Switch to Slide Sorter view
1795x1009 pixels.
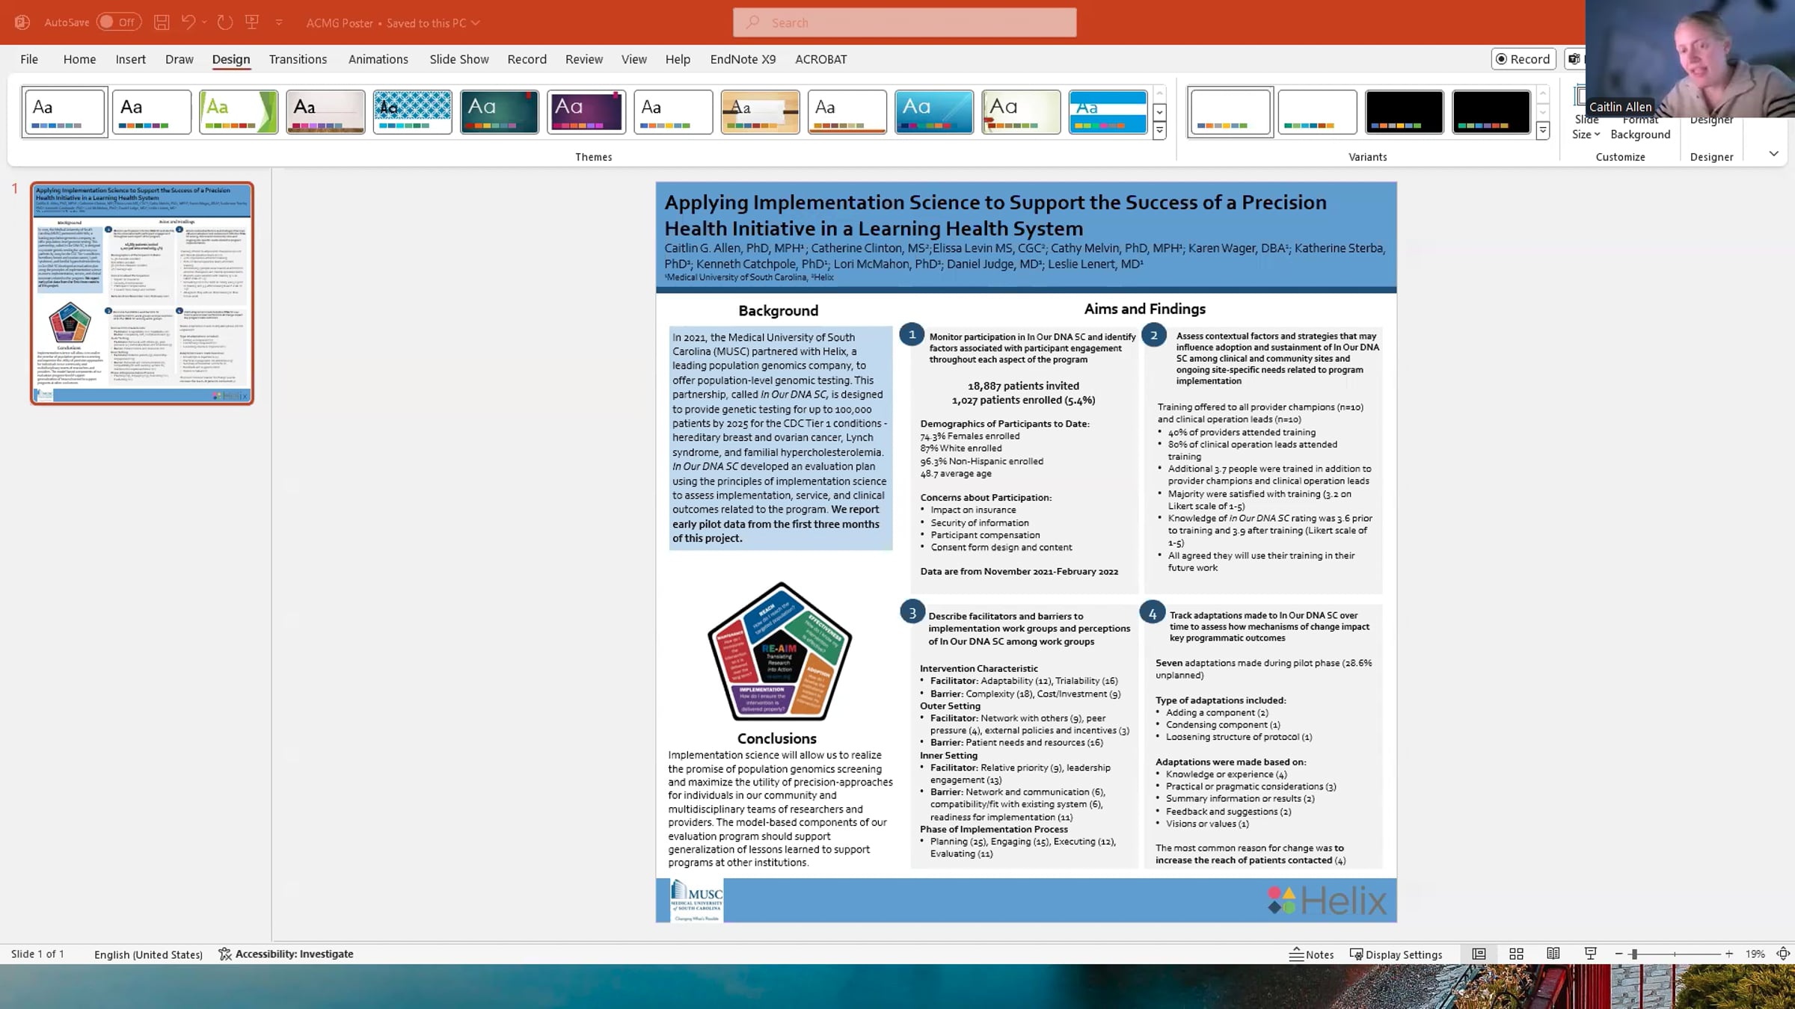[1516, 954]
